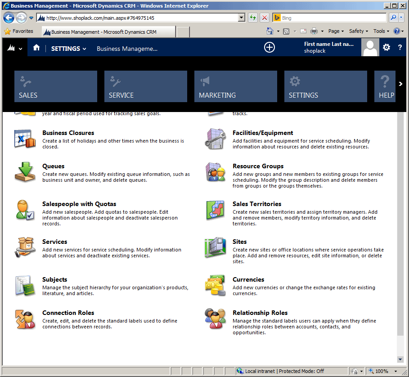Expand the zoom level dropdown arrow
409x377 pixels.
tap(396, 371)
